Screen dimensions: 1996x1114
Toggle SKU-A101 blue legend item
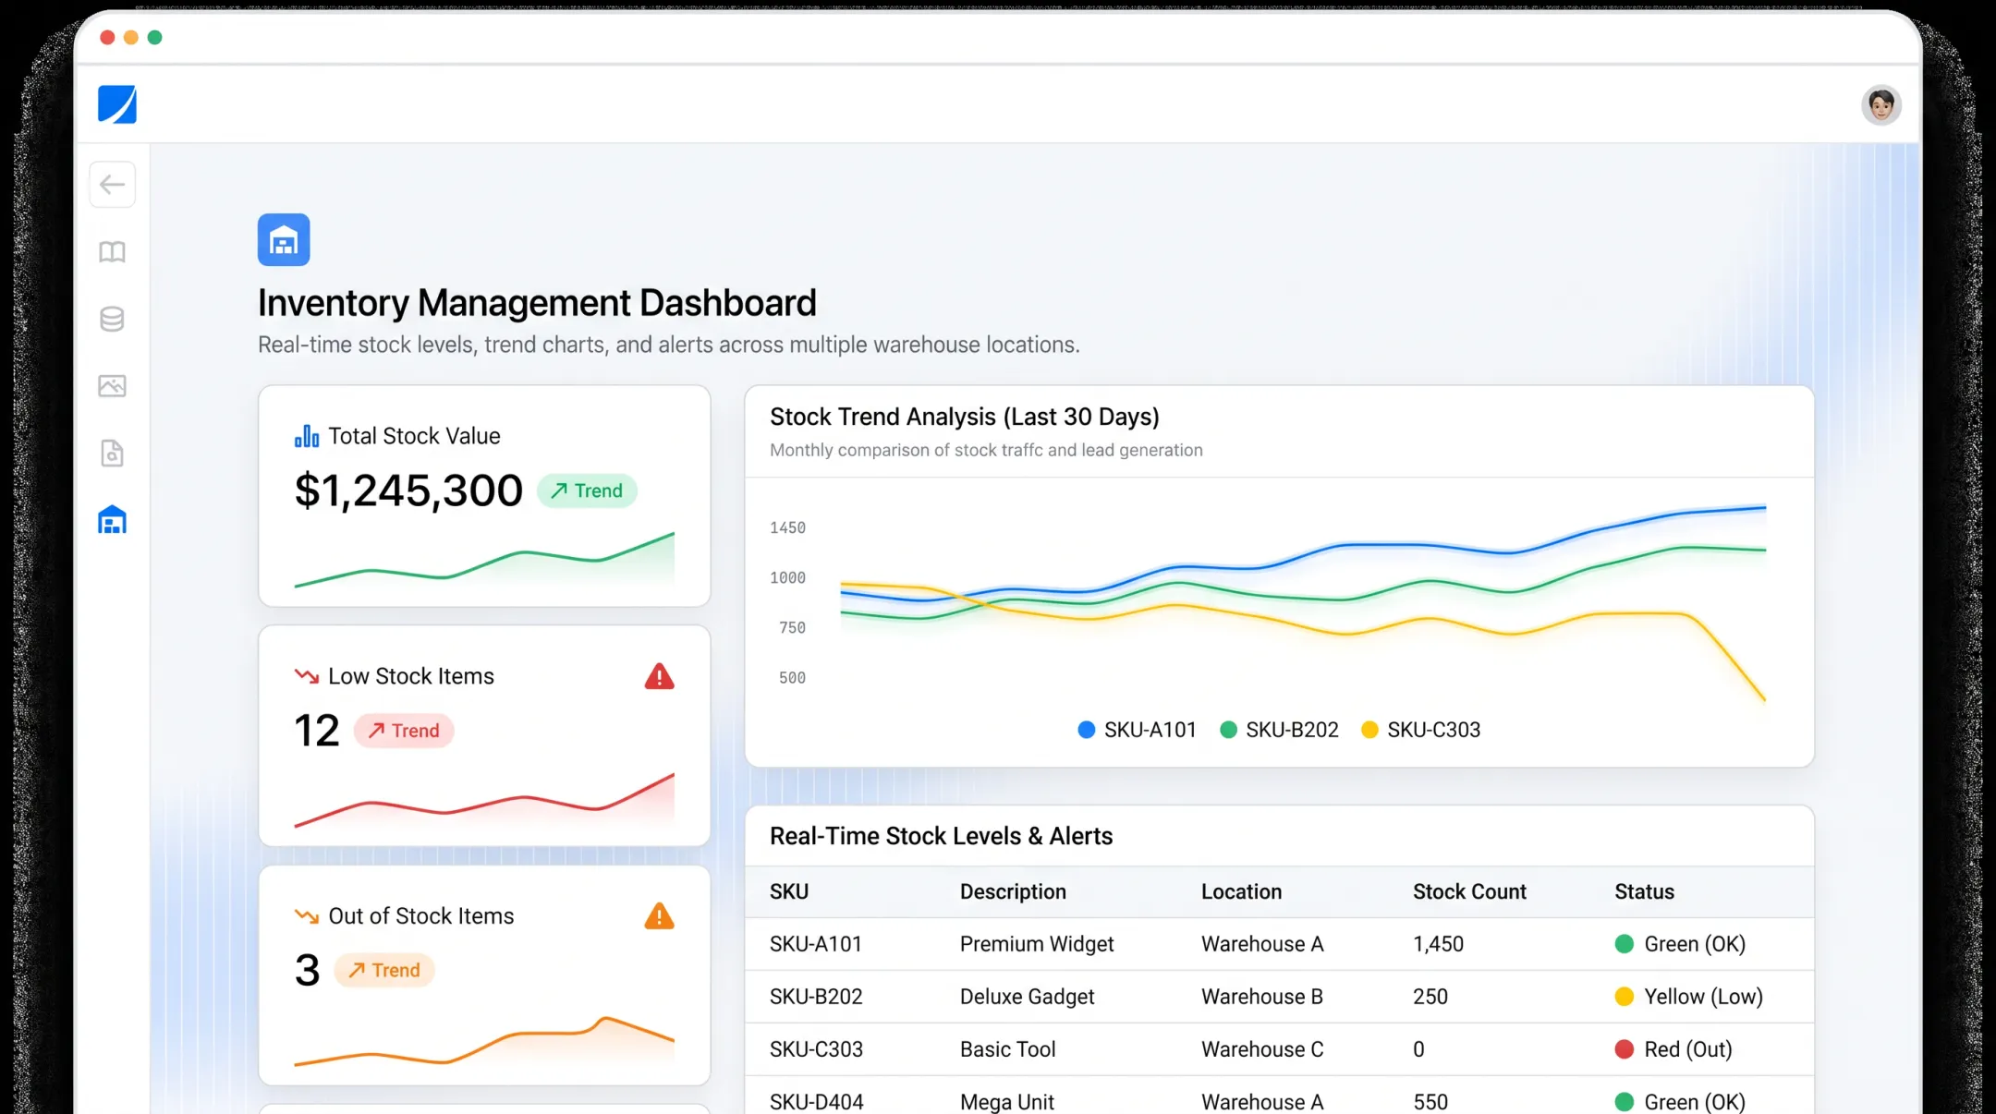pos(1137,730)
